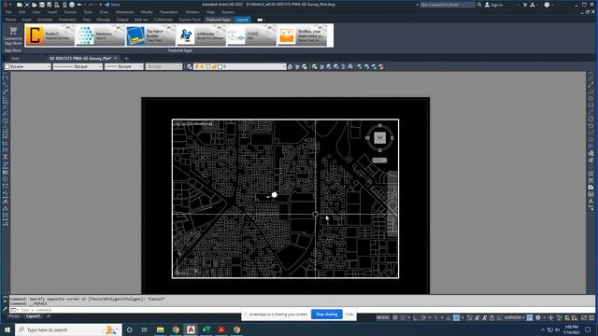Open the Connect to App Store cart icon
This screenshot has width=598, height=336.
pos(13,31)
